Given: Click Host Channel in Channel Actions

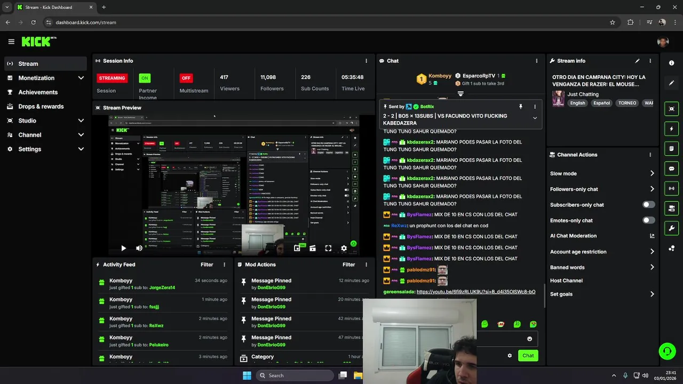Looking at the screenshot, I should [566, 281].
